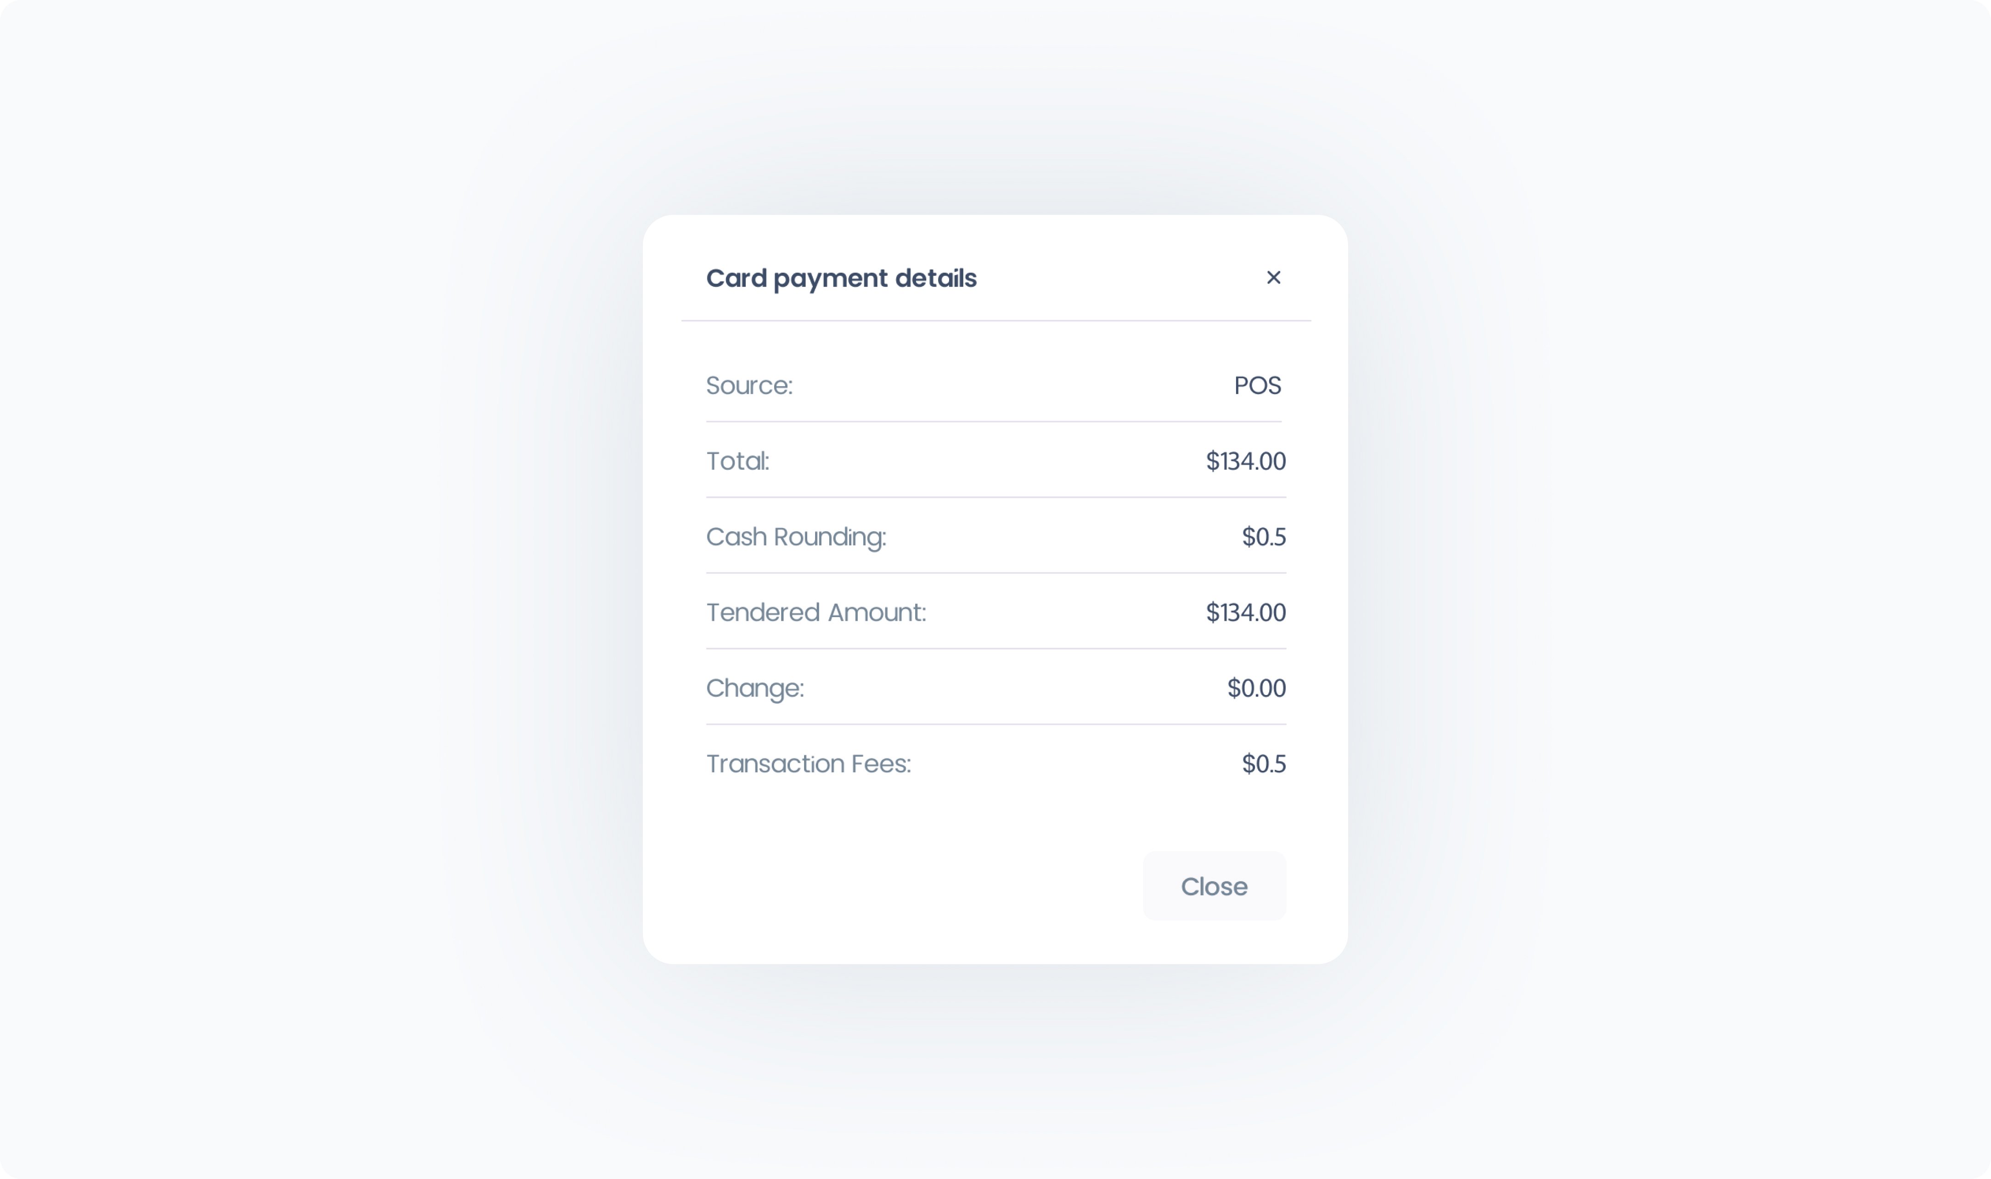Select the Change value $0.00
The image size is (1991, 1179).
click(1256, 688)
